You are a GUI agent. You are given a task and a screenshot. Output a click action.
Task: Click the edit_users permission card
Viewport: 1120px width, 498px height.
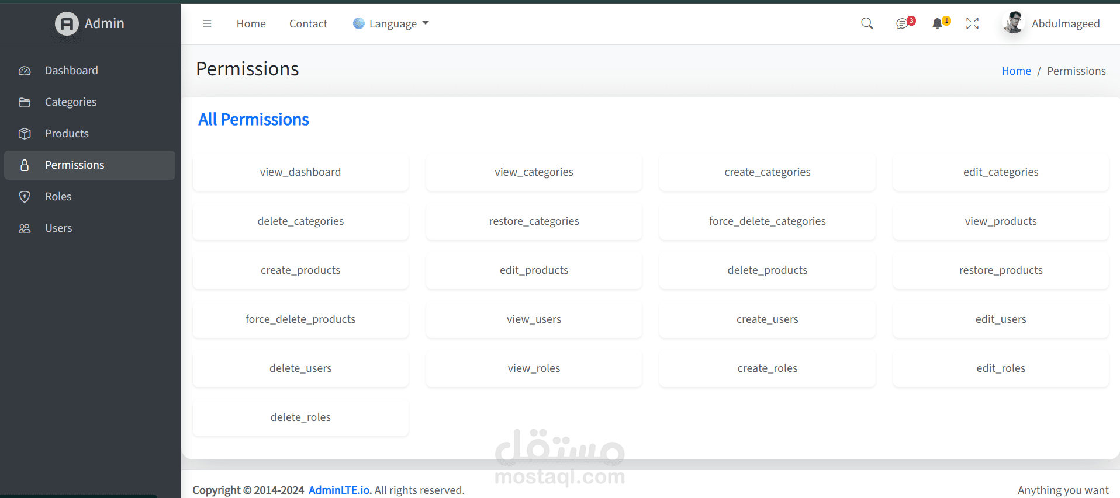coord(1001,319)
